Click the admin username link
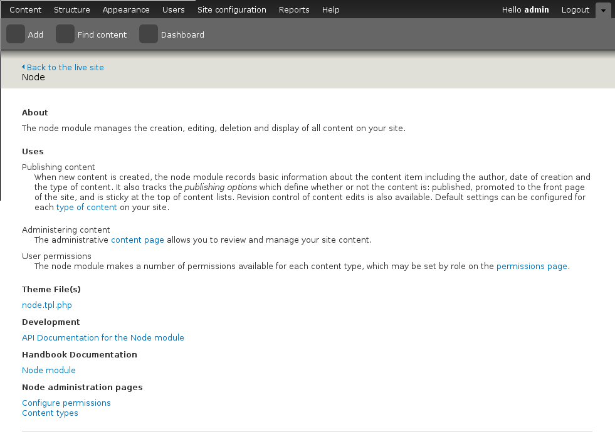 click(x=537, y=9)
